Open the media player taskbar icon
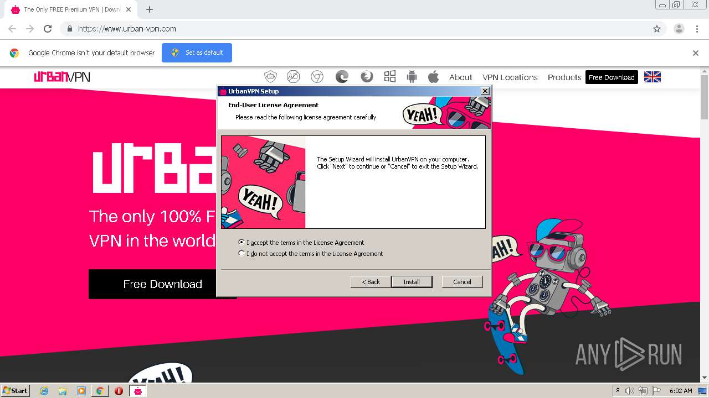 tap(81, 391)
